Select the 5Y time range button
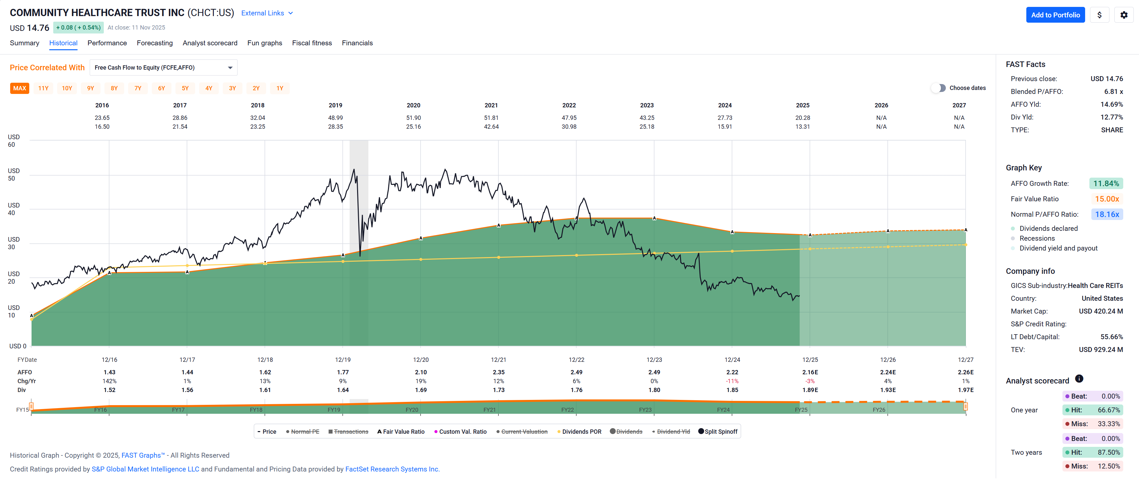The image size is (1139, 481). (185, 88)
